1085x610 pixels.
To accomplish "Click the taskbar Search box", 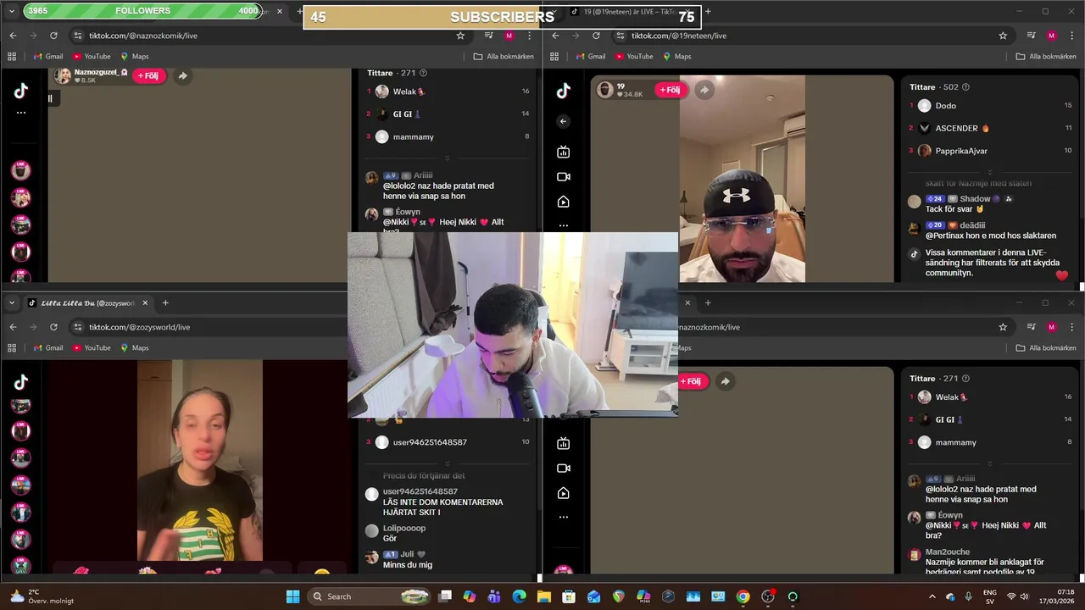I will 369,596.
